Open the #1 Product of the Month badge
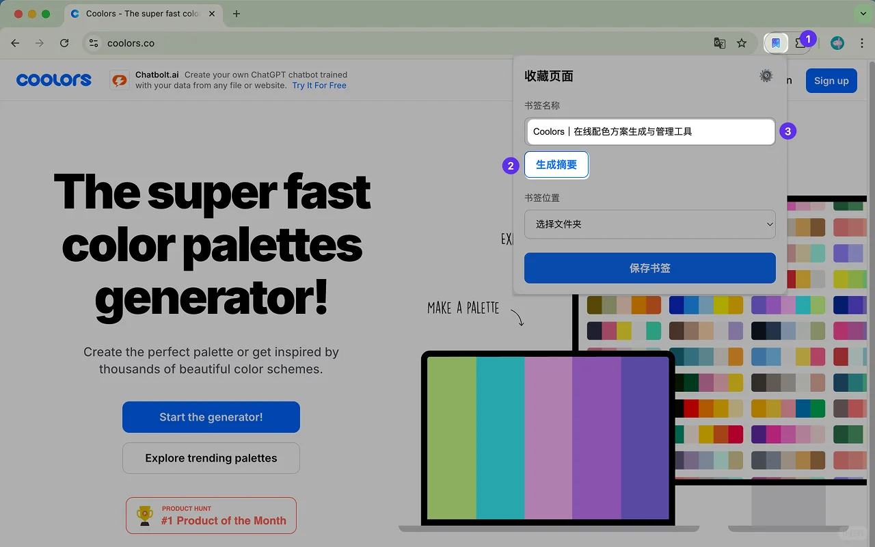 (x=211, y=516)
